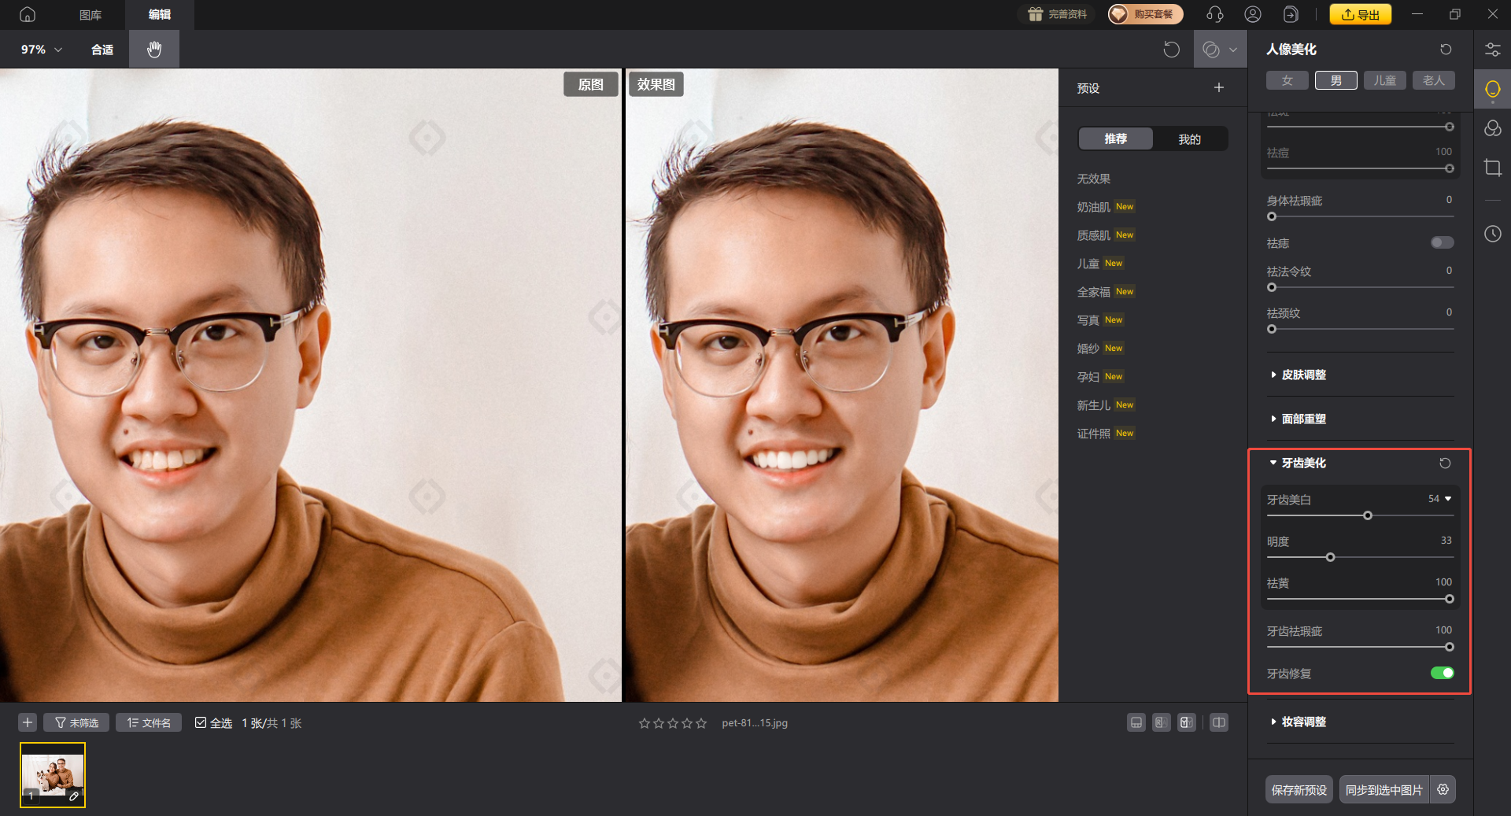Reset the 牙齿美化 section settings
1511x816 pixels.
click(1445, 463)
